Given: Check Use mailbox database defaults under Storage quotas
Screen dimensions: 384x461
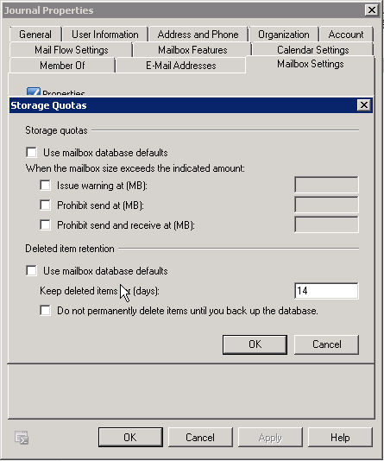Looking at the screenshot, I should pyautogui.click(x=31, y=153).
